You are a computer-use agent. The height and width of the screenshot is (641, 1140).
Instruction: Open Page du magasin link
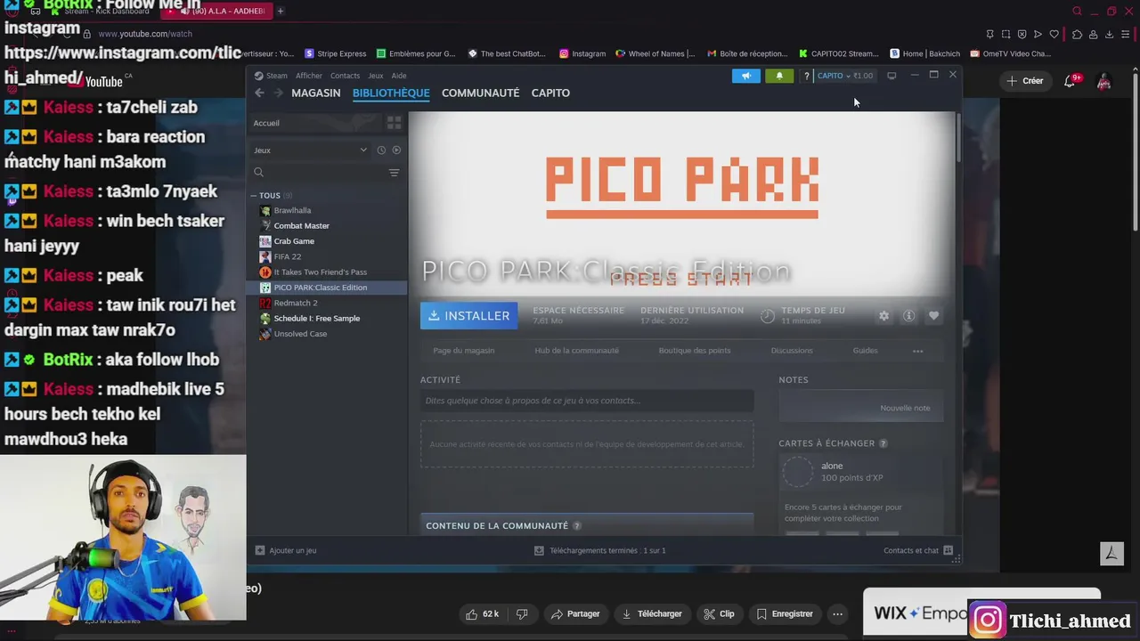click(463, 351)
